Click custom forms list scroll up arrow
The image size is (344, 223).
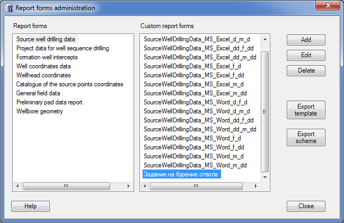[x=265, y=39]
